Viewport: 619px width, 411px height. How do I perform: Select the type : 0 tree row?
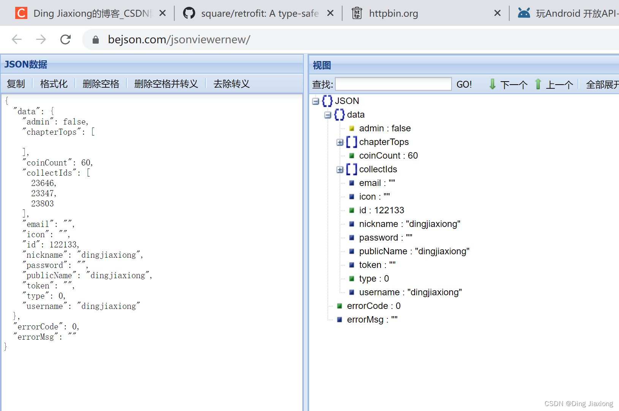click(x=374, y=279)
